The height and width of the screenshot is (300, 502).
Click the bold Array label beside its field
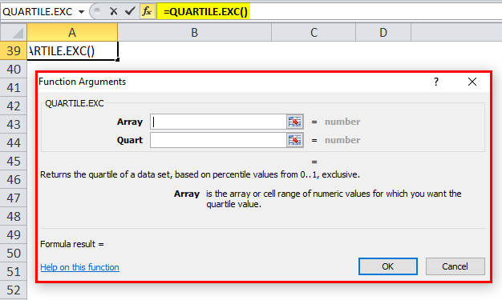130,122
